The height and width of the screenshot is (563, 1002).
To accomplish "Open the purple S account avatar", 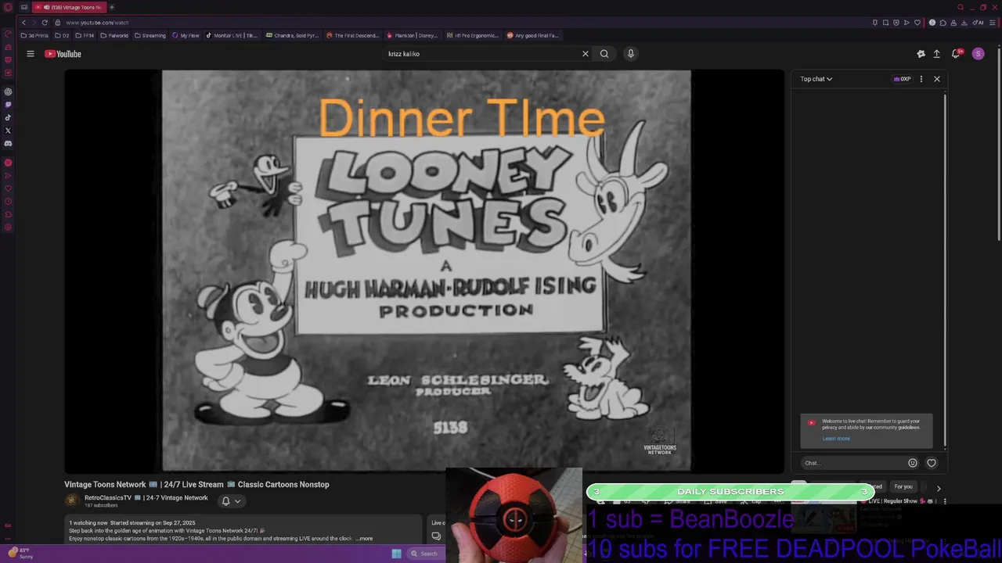I will tap(978, 54).
